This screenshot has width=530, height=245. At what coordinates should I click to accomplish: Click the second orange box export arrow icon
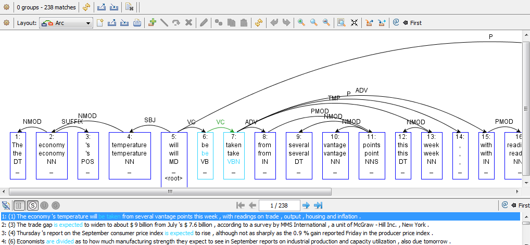(x=382, y=23)
